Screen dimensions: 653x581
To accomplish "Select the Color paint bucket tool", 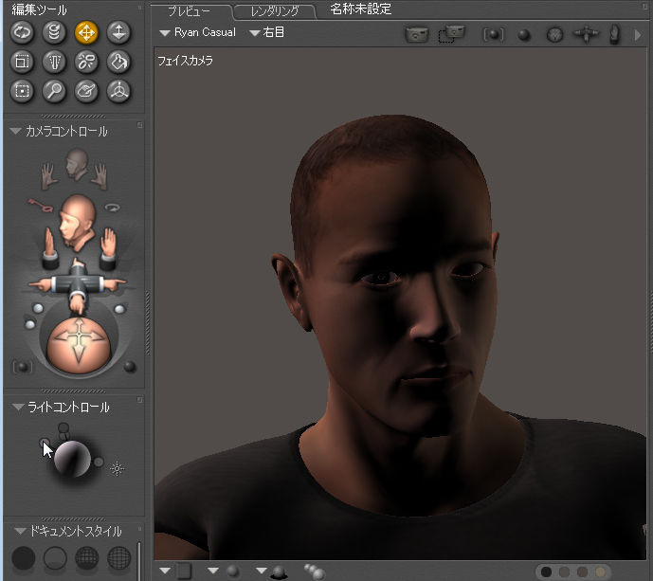I will (118, 63).
